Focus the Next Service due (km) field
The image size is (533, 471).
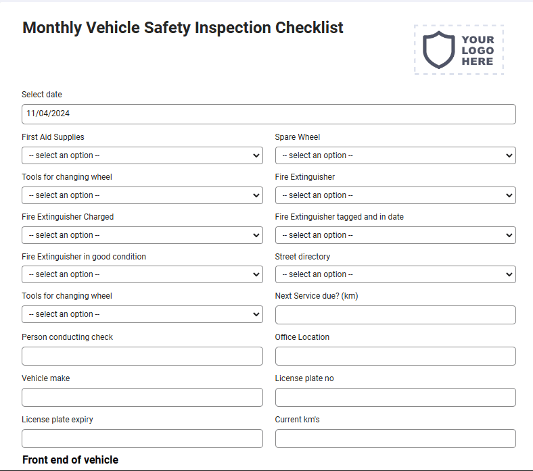point(395,315)
